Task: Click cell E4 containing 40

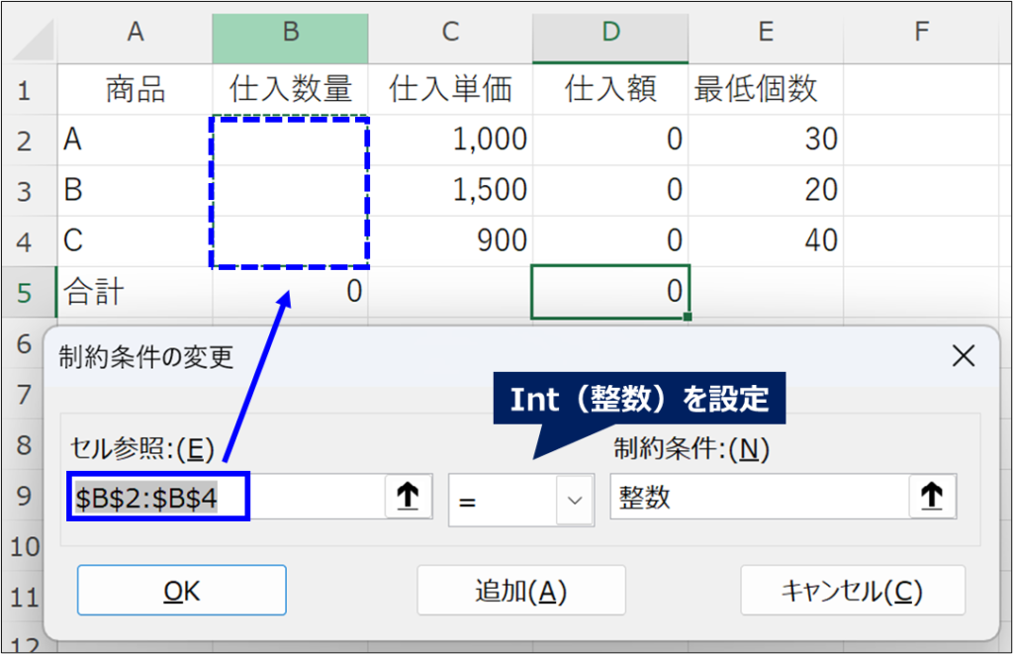Action: 765,240
